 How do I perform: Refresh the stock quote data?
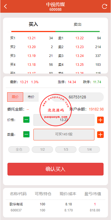105,6
